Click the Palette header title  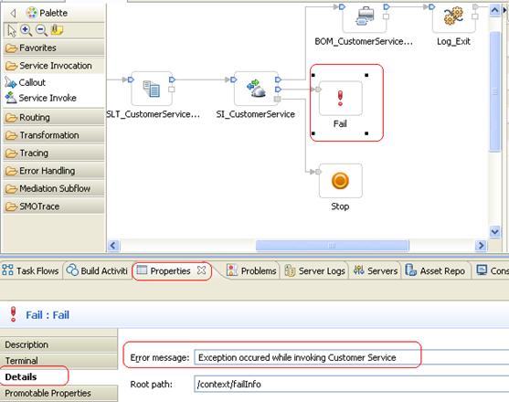coord(54,13)
